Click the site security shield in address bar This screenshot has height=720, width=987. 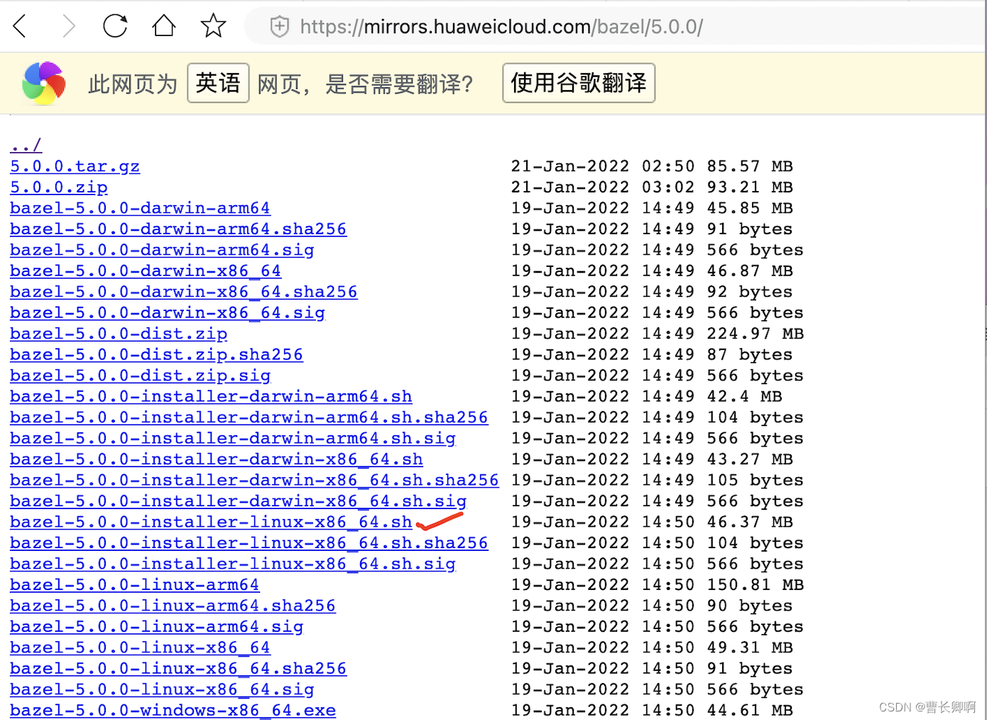point(278,26)
